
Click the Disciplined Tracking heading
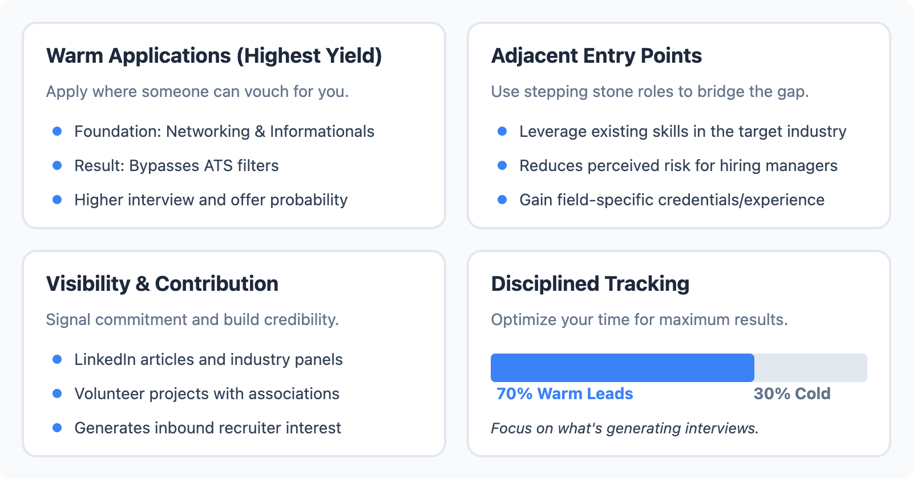(590, 284)
